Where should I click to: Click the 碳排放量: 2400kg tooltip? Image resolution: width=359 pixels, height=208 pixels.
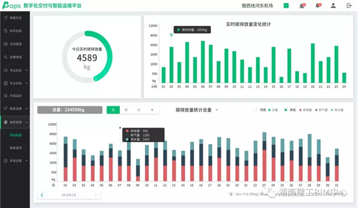(192, 30)
